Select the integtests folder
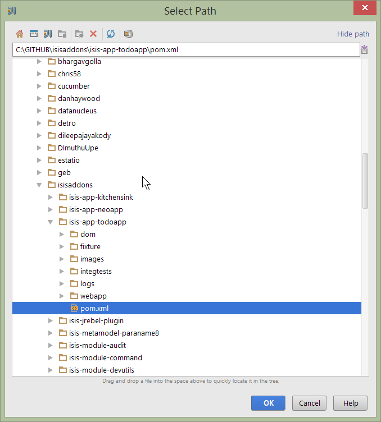Image resolution: width=381 pixels, height=422 pixels. 96,271
